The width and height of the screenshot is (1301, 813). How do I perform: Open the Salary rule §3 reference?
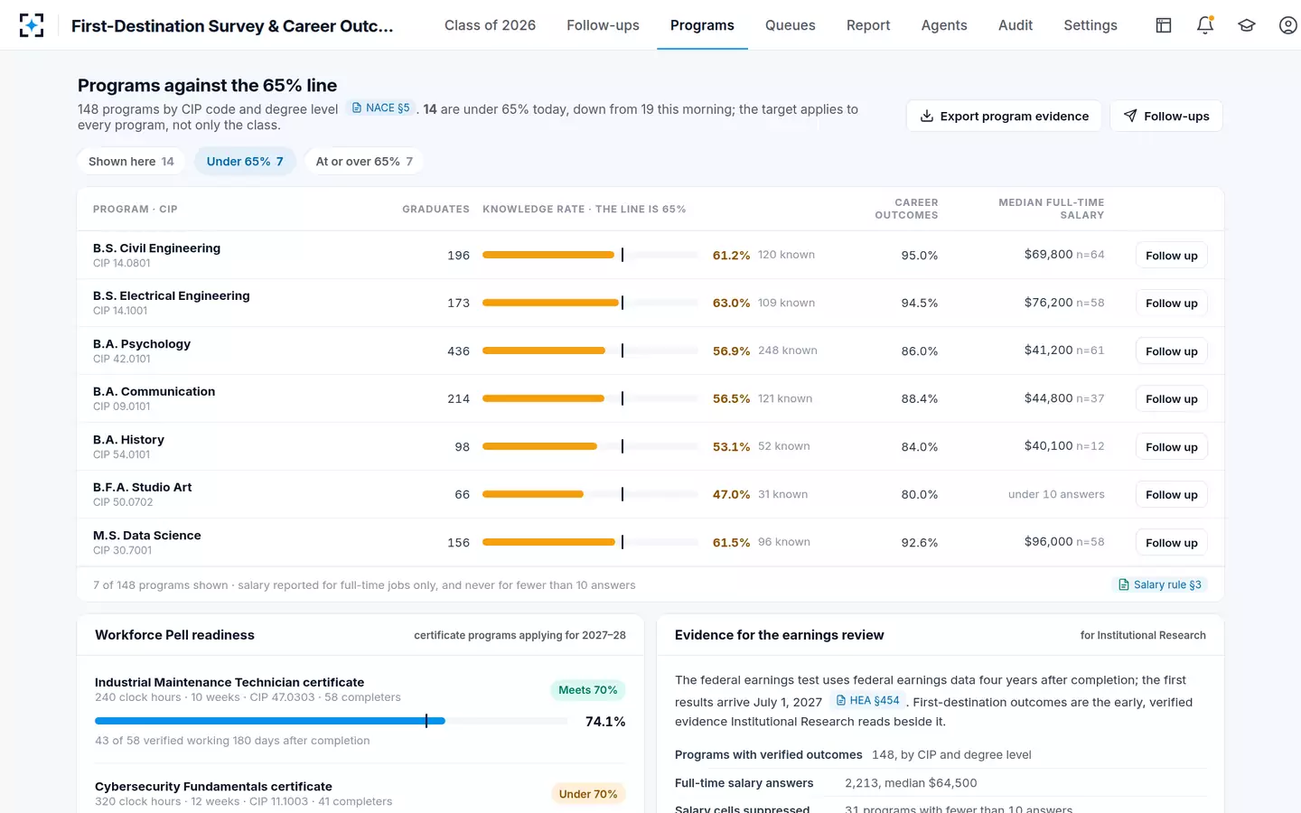[x=1160, y=584]
